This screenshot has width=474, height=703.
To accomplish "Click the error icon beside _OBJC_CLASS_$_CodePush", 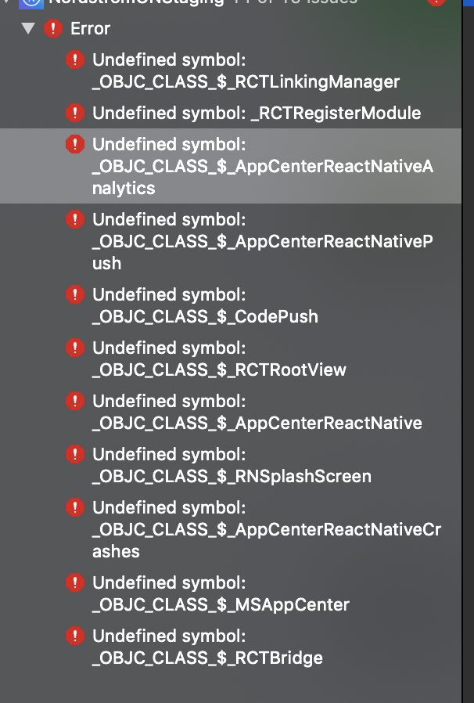I will pyautogui.click(x=75, y=294).
